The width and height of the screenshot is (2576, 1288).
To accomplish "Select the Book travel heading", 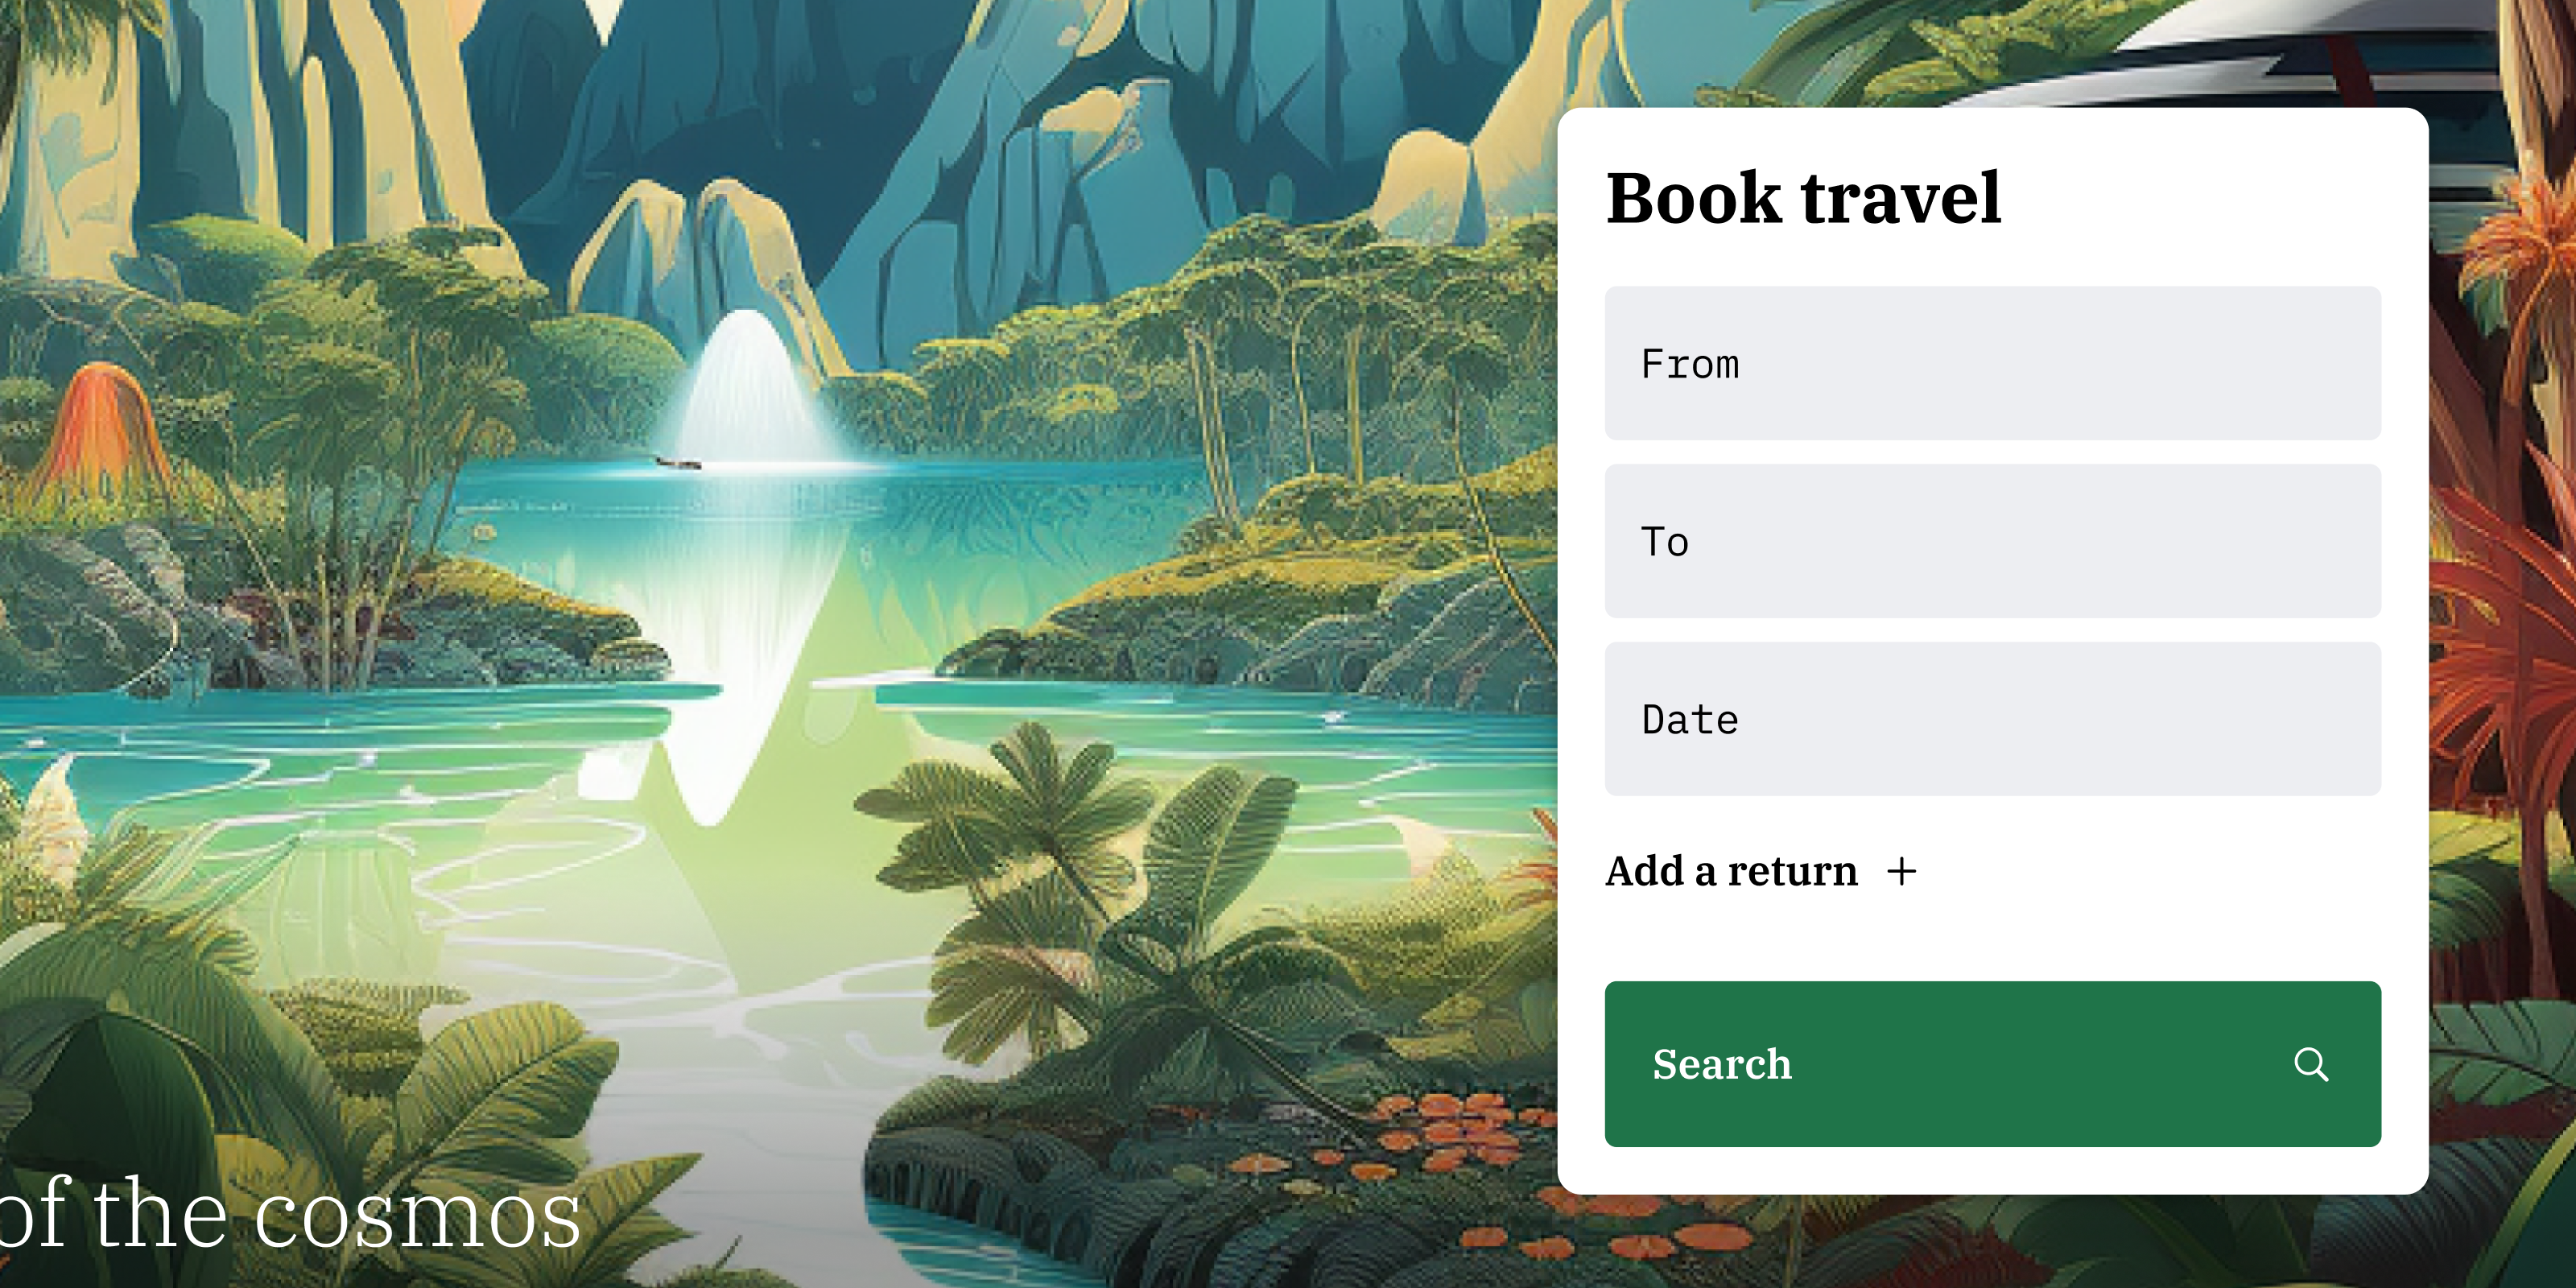I will 1803,197.
